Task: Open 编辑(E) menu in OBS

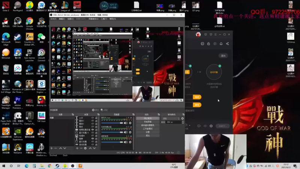Action: coord(62,19)
